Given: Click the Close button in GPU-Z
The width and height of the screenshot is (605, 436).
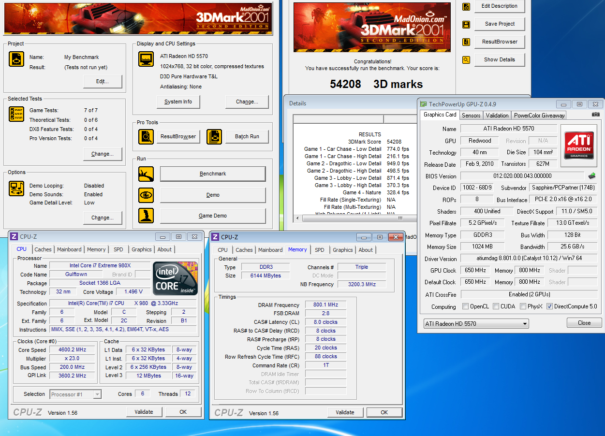Looking at the screenshot, I should 584,323.
